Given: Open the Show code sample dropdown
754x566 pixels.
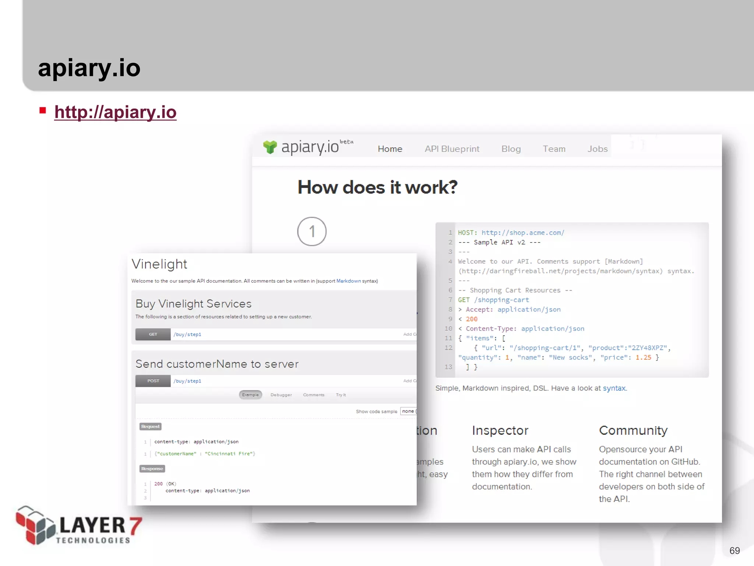Looking at the screenshot, I should click(408, 411).
